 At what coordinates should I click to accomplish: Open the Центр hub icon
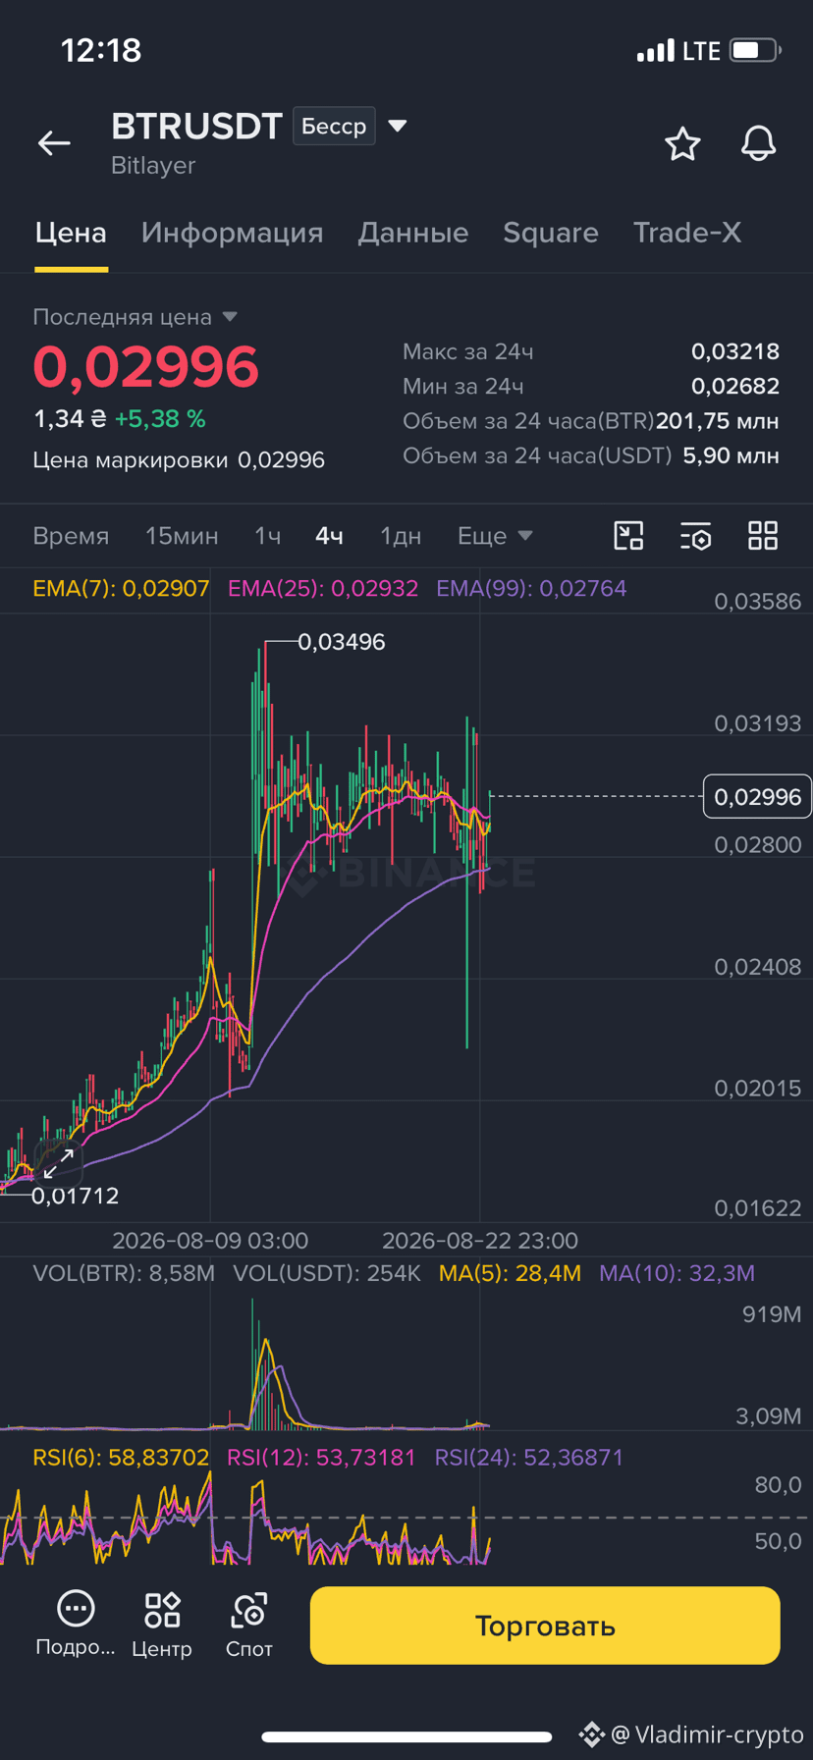pos(162,1610)
